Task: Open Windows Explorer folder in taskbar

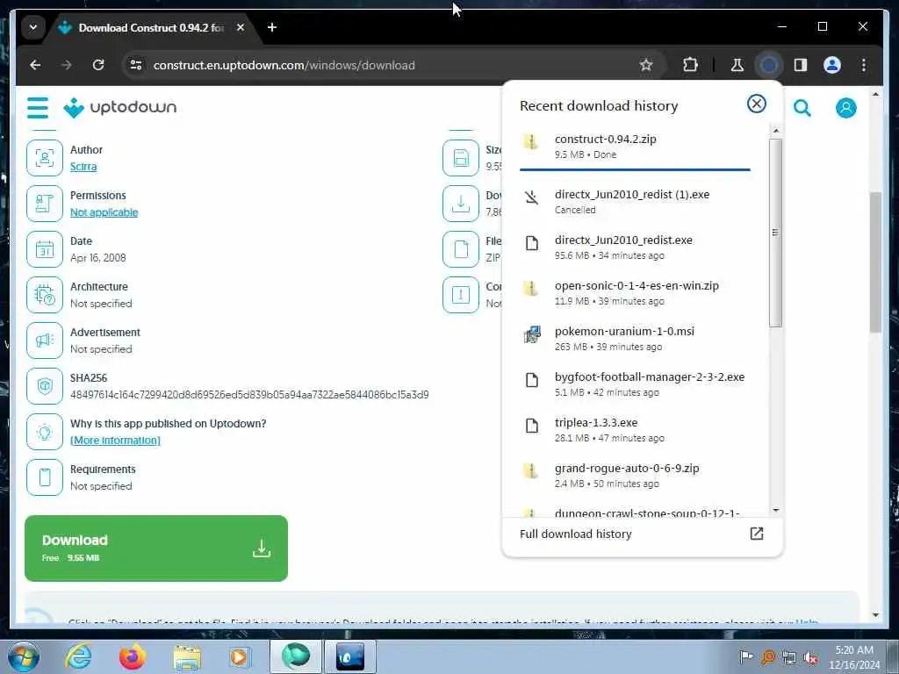Action: (x=186, y=656)
